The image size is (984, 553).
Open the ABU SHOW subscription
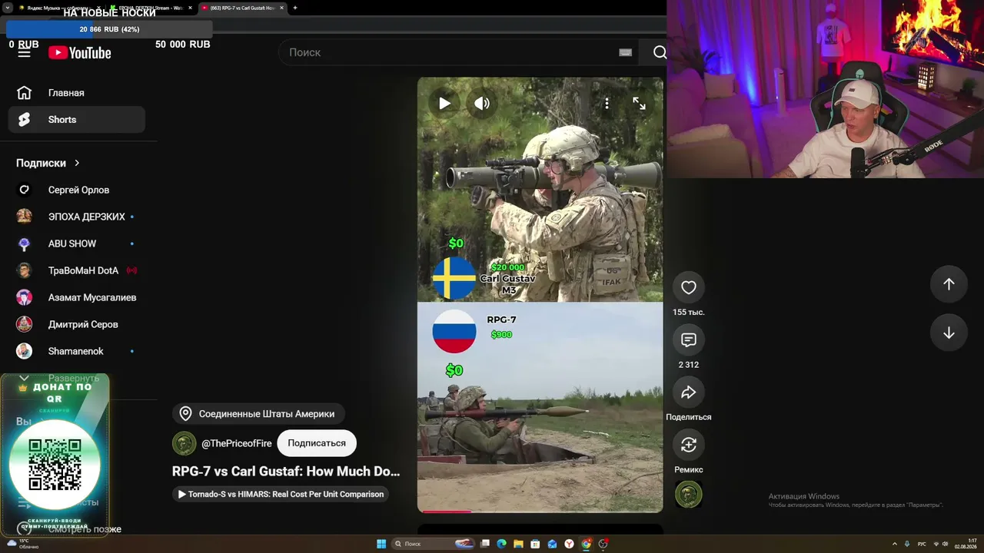(77, 243)
